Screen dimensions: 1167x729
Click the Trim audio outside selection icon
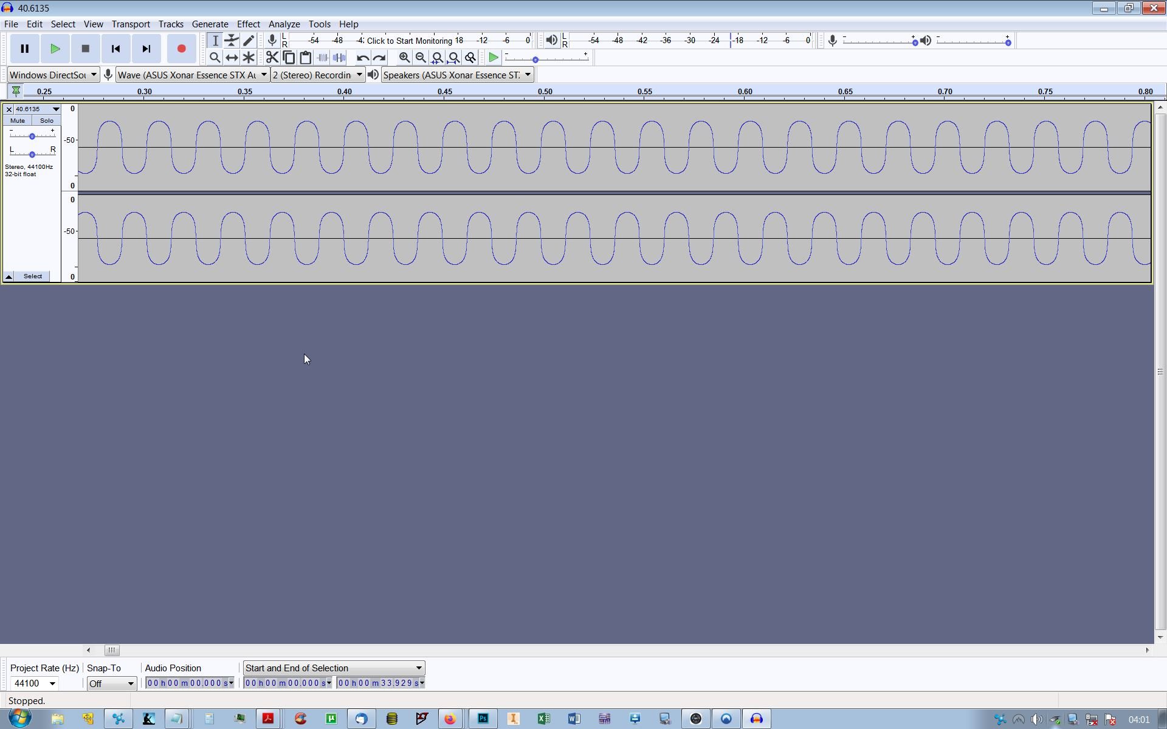click(x=323, y=58)
